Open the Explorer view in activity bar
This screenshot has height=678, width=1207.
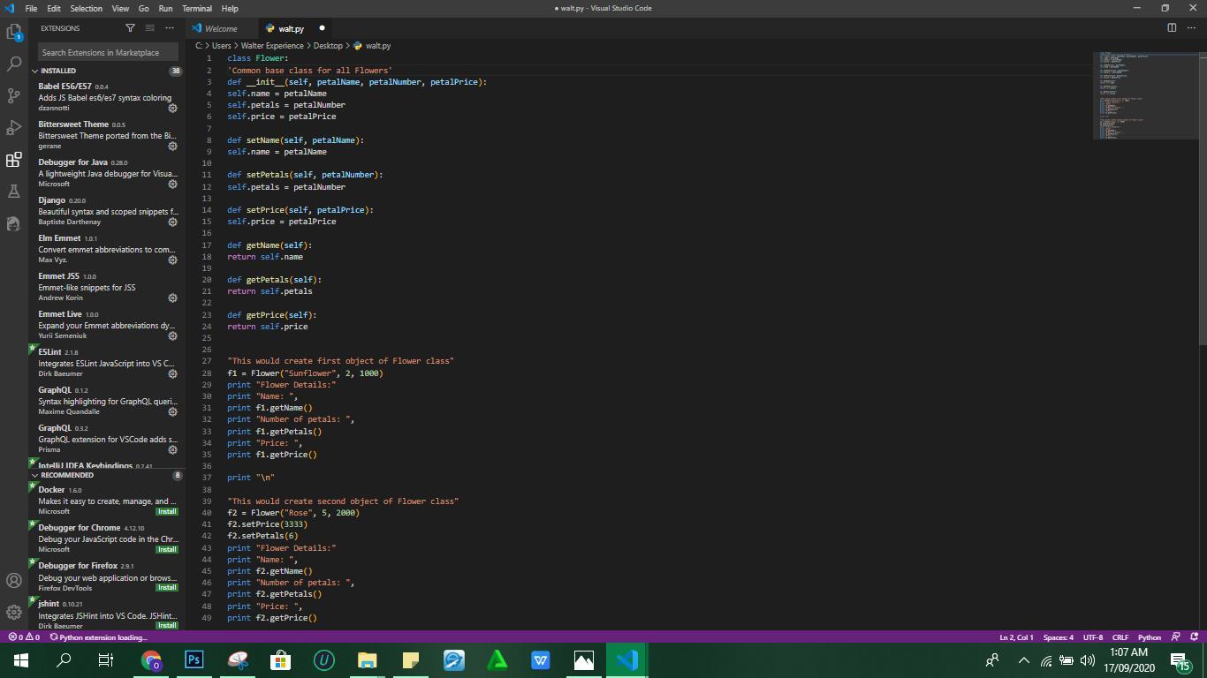(x=13, y=33)
